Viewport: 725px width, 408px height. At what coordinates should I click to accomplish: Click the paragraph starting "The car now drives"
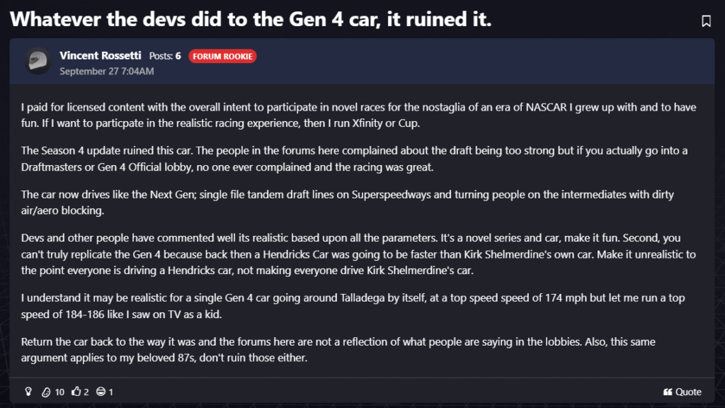tap(347, 201)
